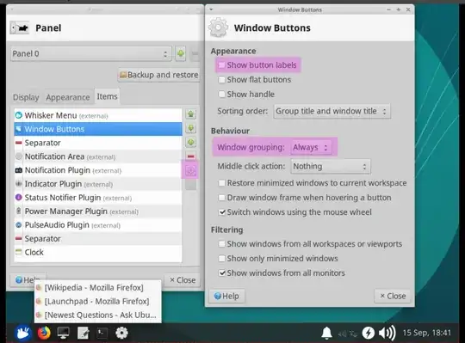Switch to the Display tab
The height and width of the screenshot is (343, 465).
(x=26, y=97)
